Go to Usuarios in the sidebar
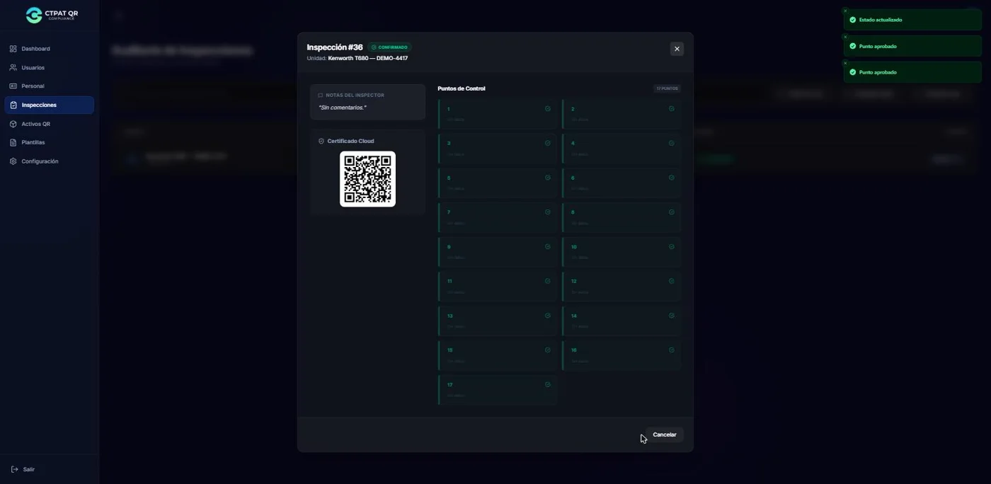The image size is (991, 484). 49,68
